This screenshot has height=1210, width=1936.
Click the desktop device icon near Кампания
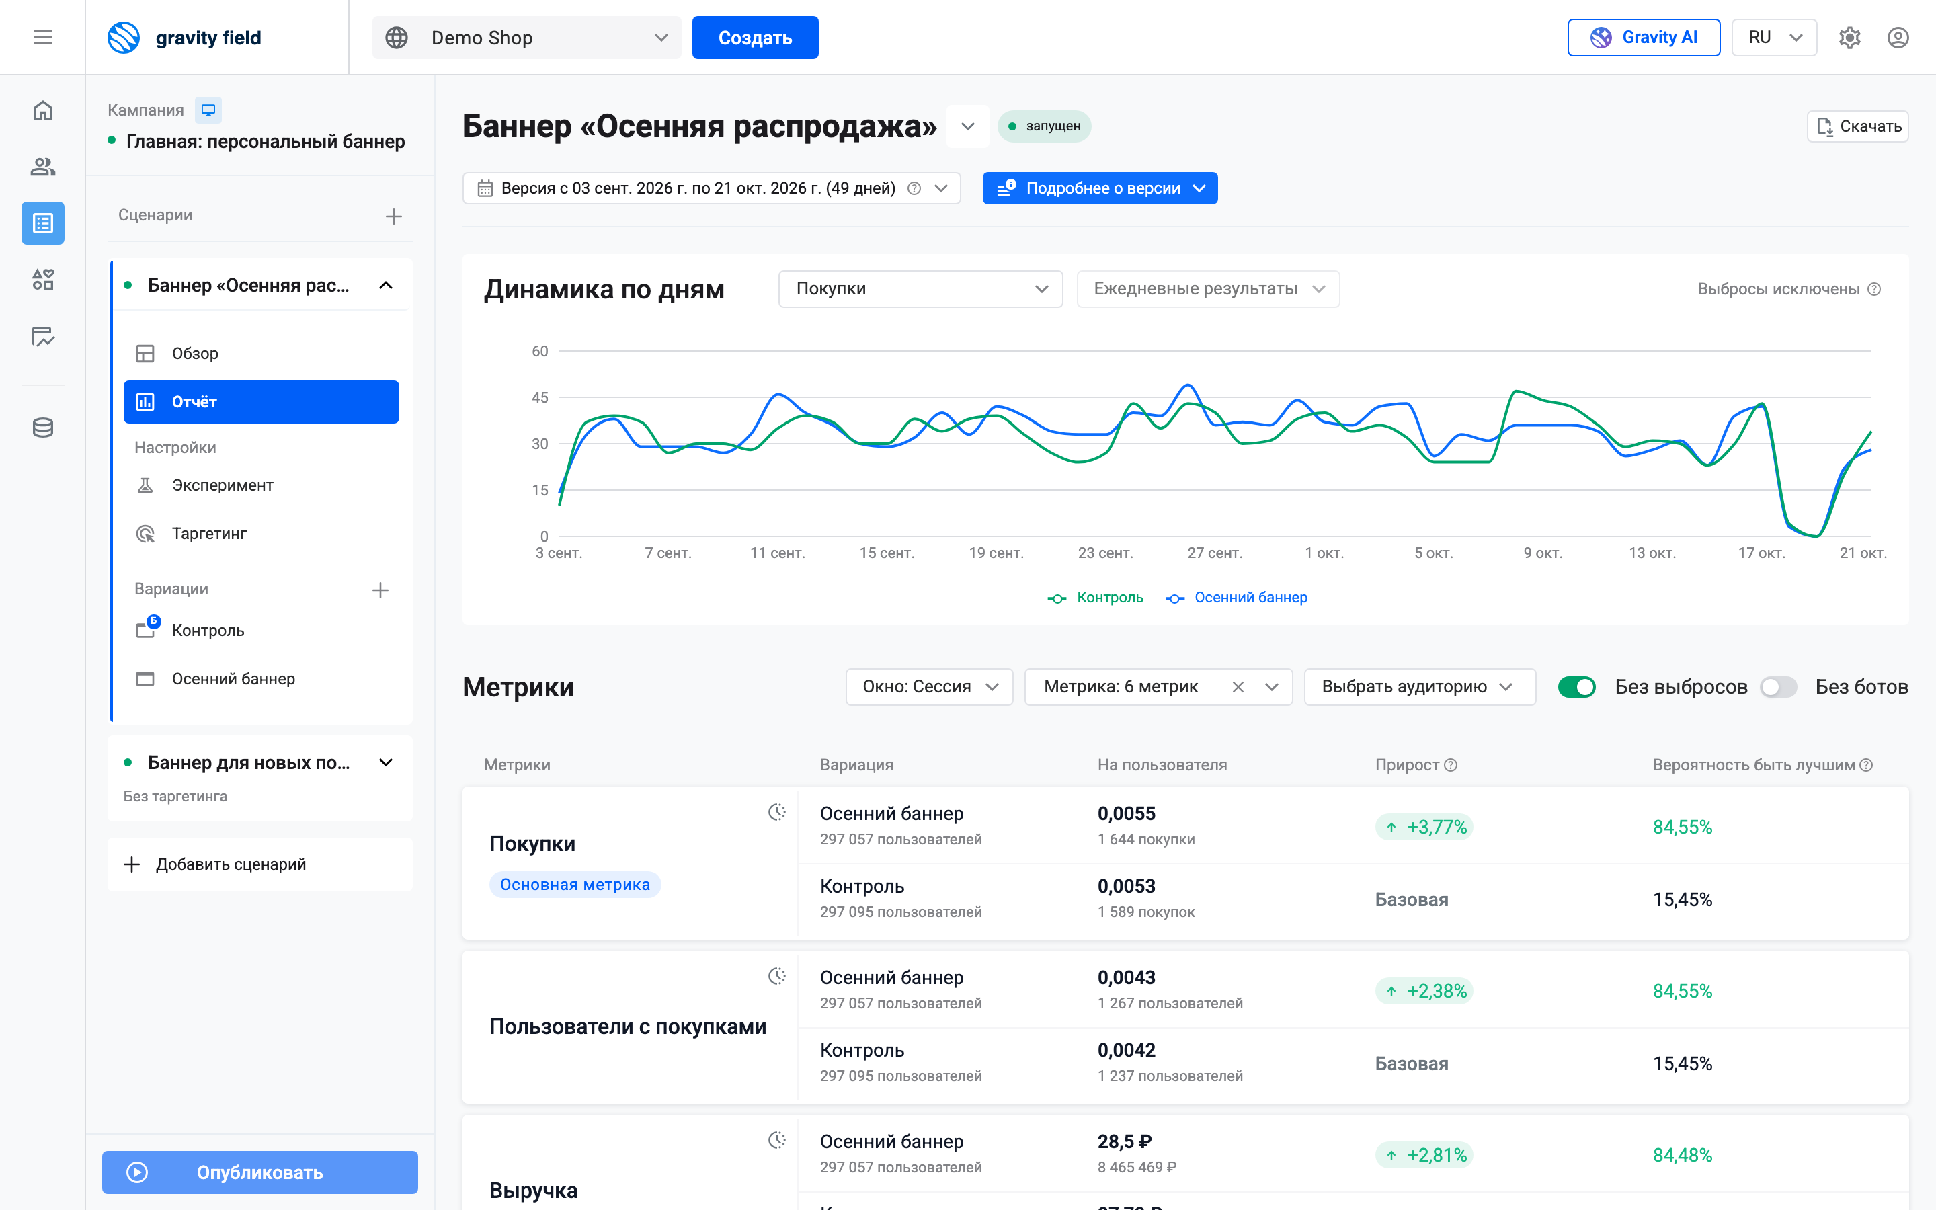[x=208, y=110]
